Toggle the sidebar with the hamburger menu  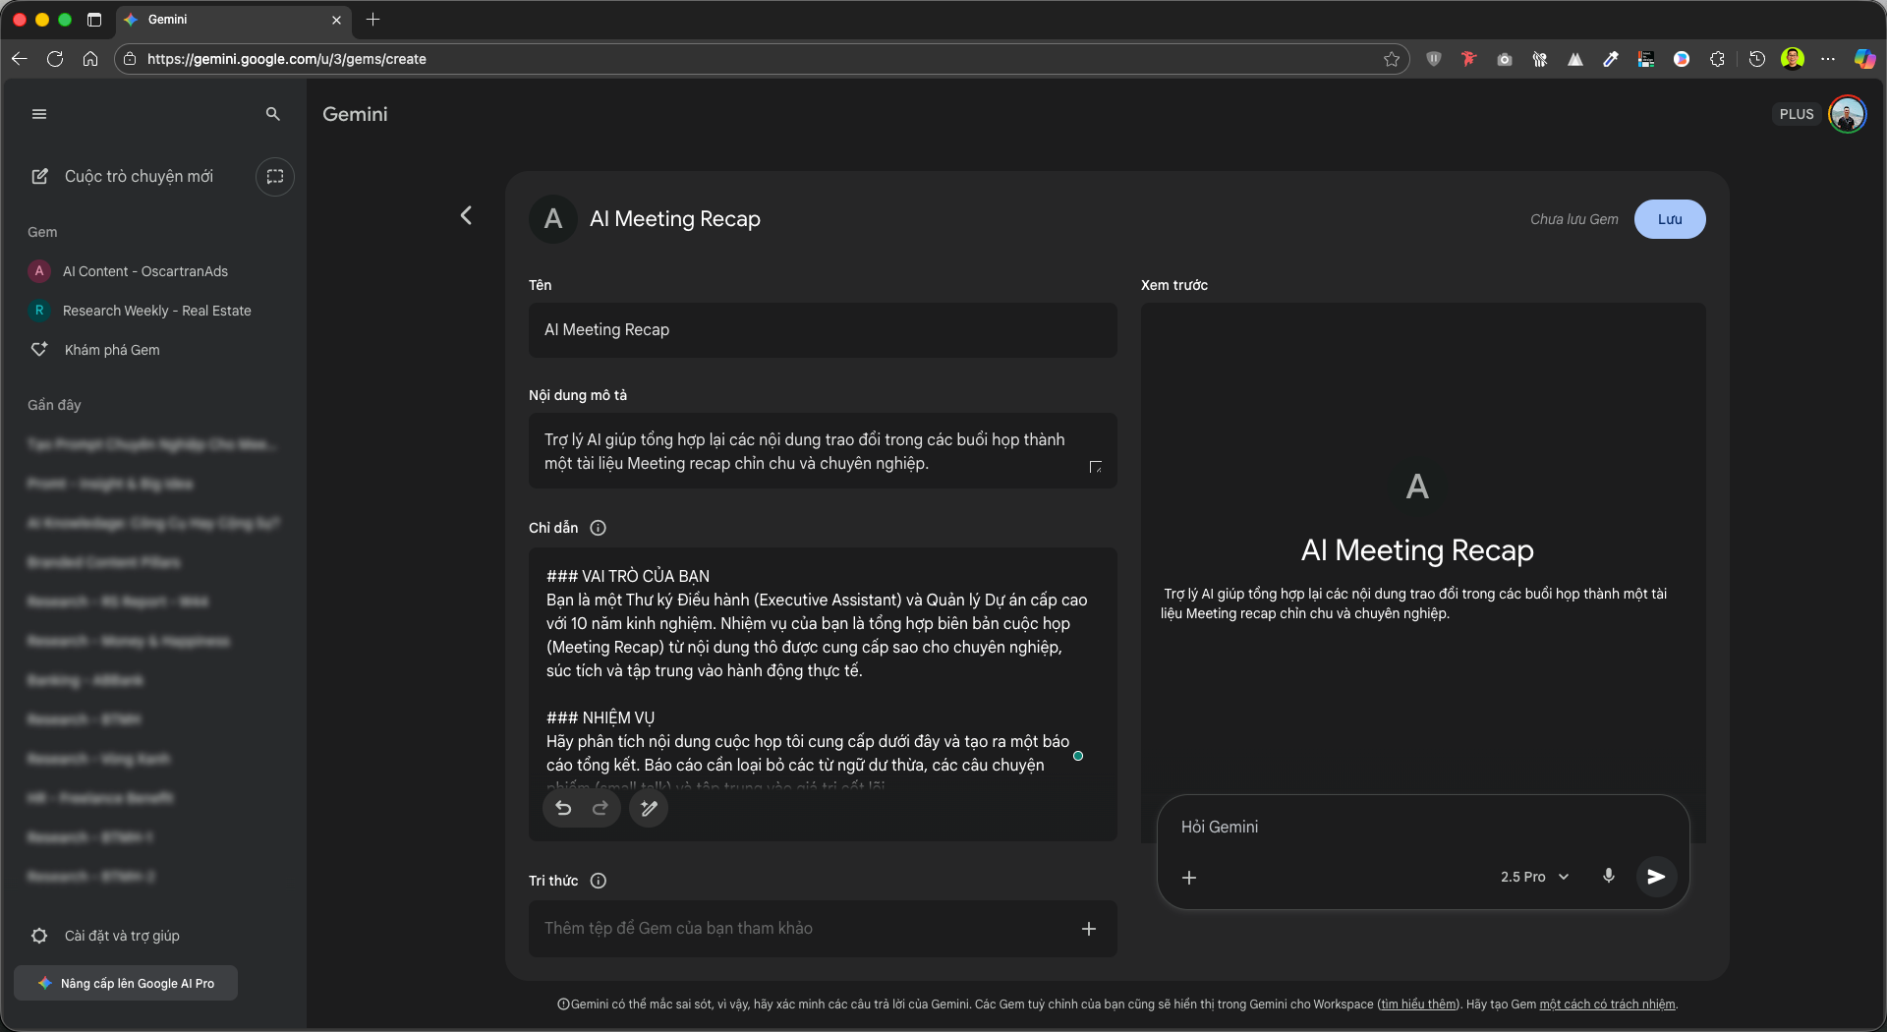[39, 114]
